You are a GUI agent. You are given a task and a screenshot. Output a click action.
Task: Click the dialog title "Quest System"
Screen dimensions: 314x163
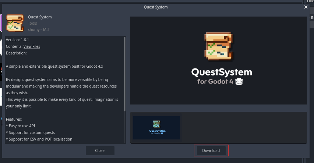[156, 7]
